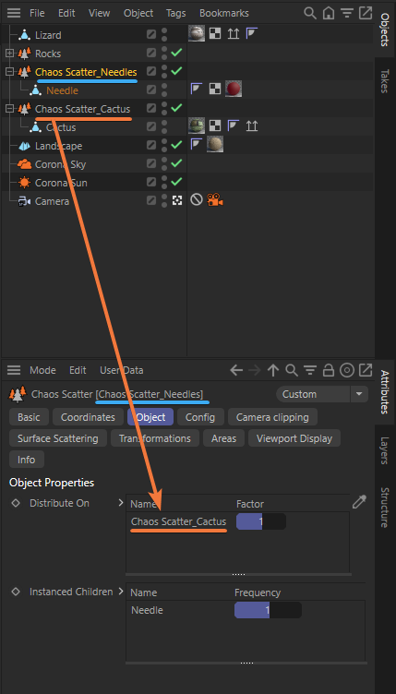The height and width of the screenshot is (694, 396).
Task: Open the Transformations tab
Action: click(155, 438)
